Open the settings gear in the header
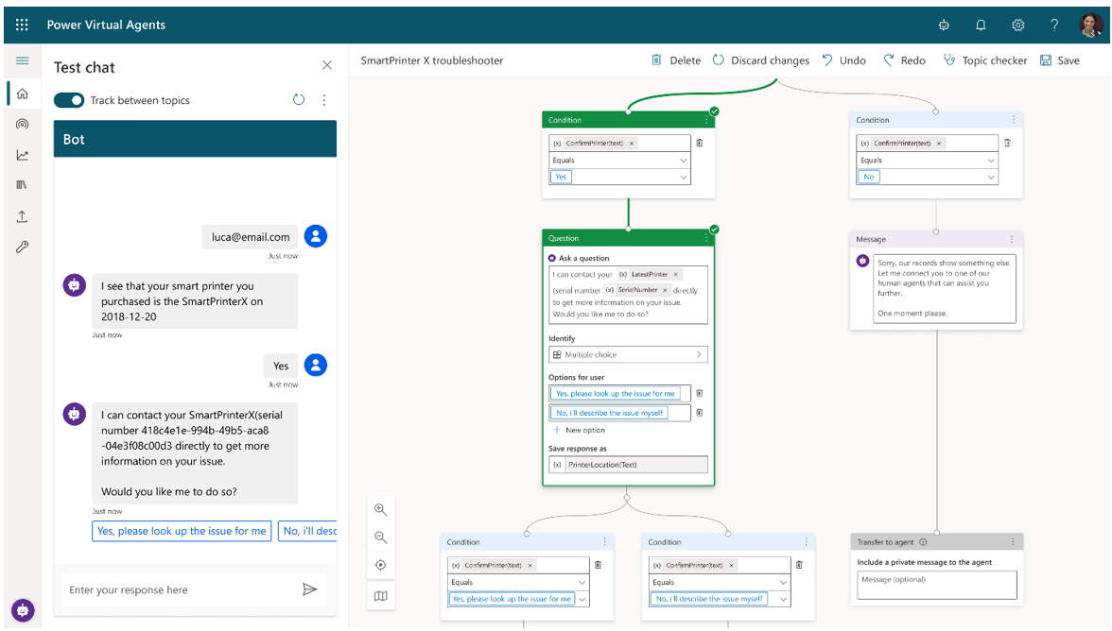This screenshot has height=631, width=1112. 1017,25
